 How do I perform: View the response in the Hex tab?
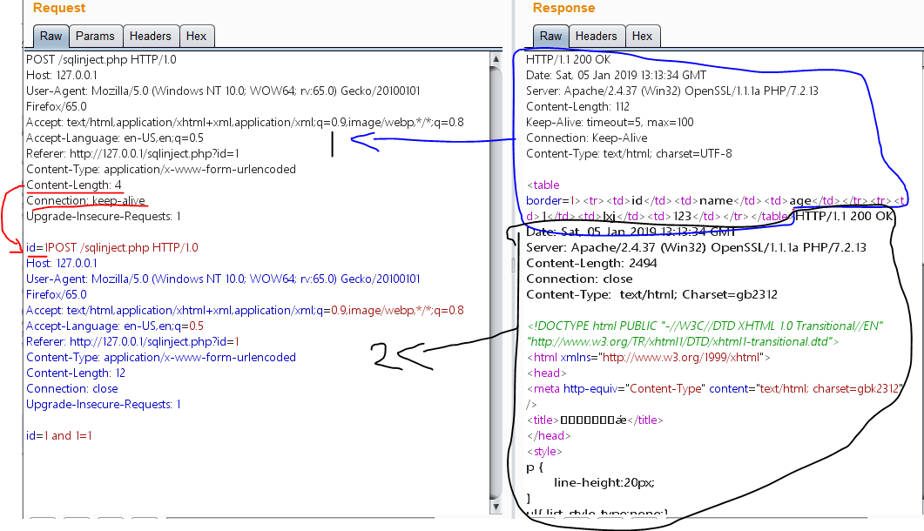[x=643, y=36]
